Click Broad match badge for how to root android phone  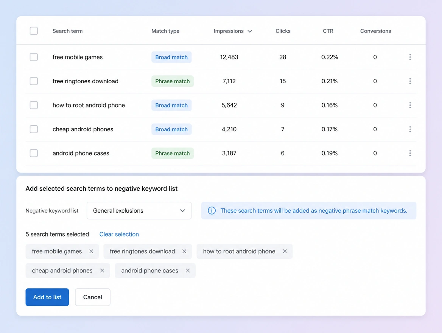coord(171,105)
